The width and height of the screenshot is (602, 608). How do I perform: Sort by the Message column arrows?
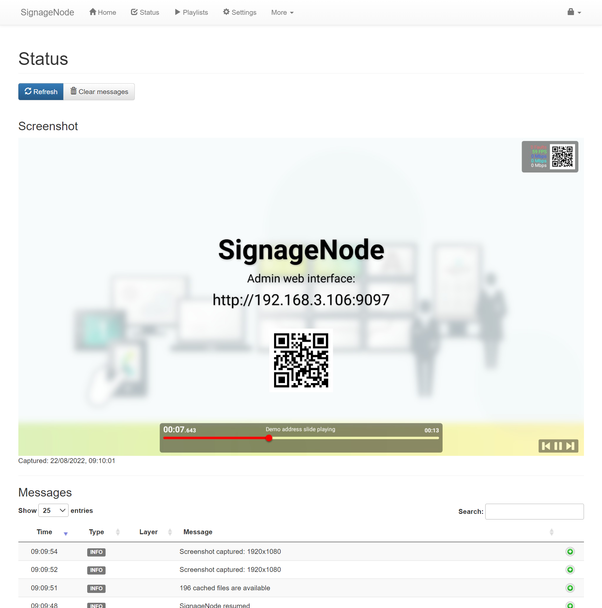552,532
